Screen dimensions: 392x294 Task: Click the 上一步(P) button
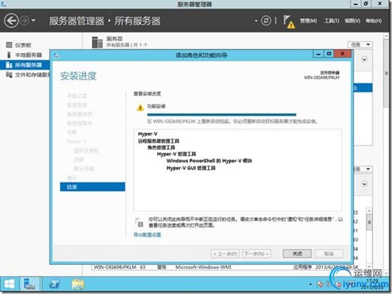pos(225,254)
